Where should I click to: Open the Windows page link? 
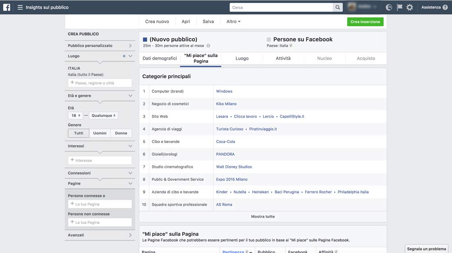pyautogui.click(x=224, y=91)
